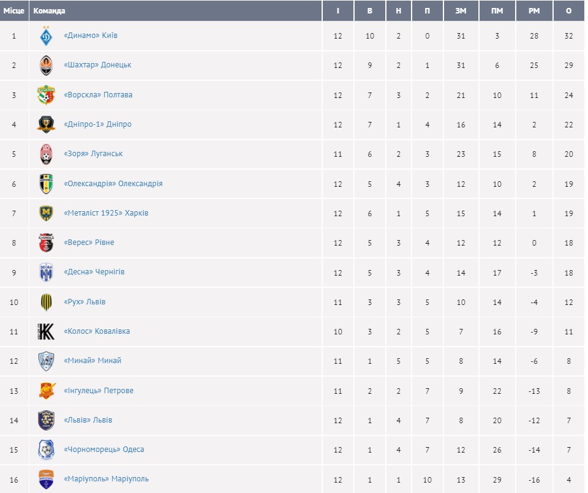Open the «Інгулець» Петрове team link
Image resolution: width=588 pixels, height=493 pixels.
pyautogui.click(x=98, y=391)
